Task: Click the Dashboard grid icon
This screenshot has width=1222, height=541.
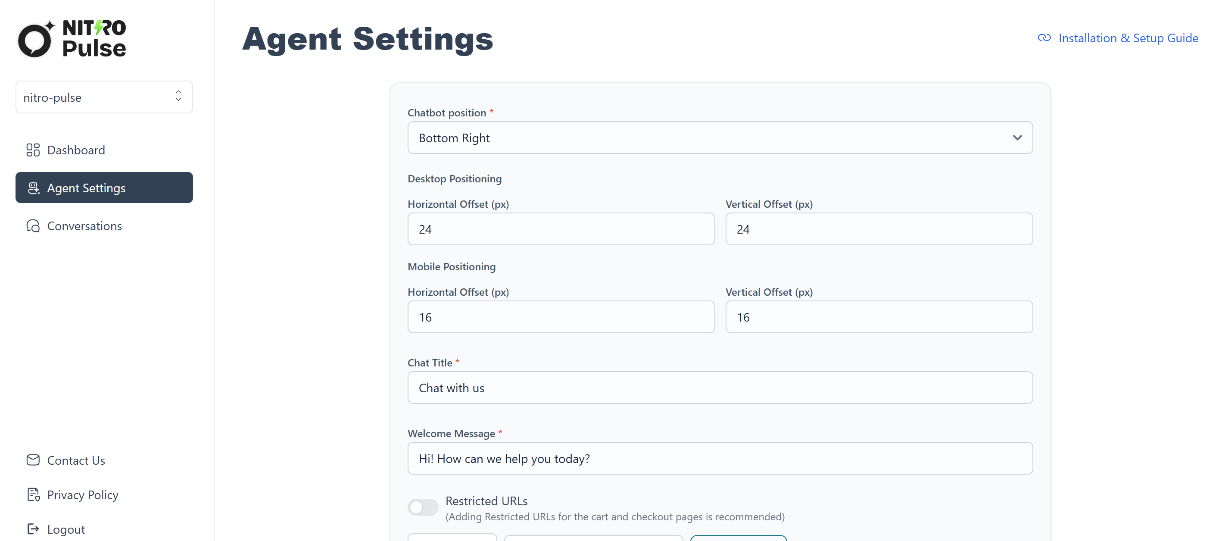Action: pos(33,150)
